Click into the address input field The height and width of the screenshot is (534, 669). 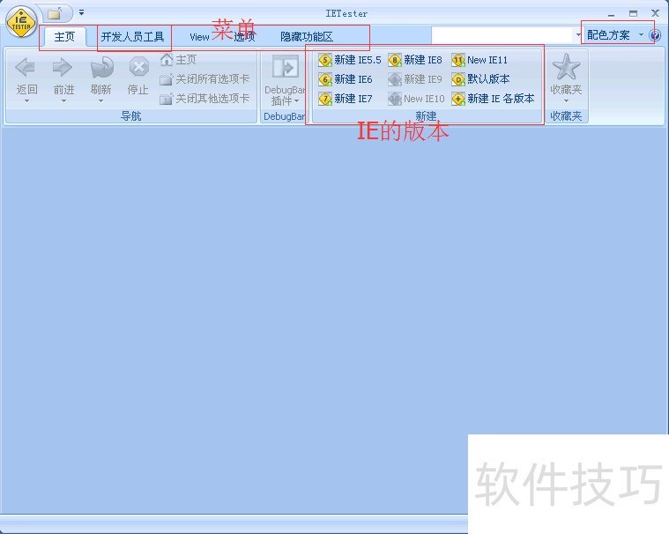[x=502, y=35]
